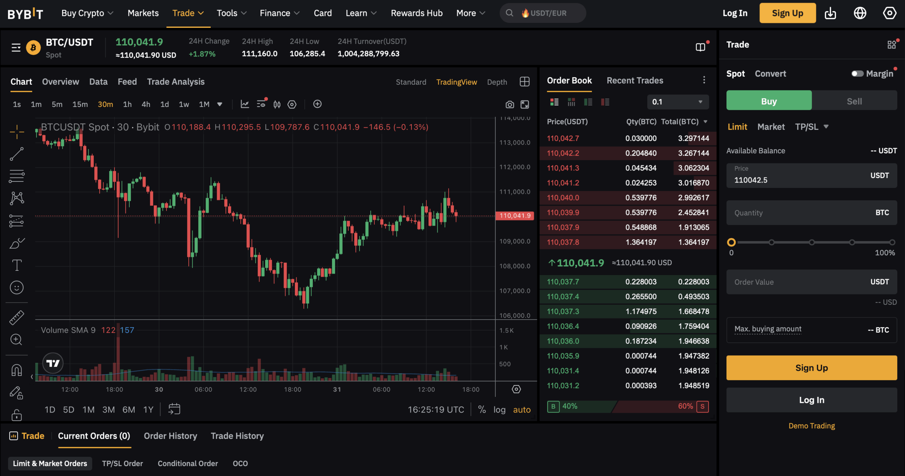Click the Demo Trading link
Image resolution: width=905 pixels, height=476 pixels.
(x=811, y=426)
